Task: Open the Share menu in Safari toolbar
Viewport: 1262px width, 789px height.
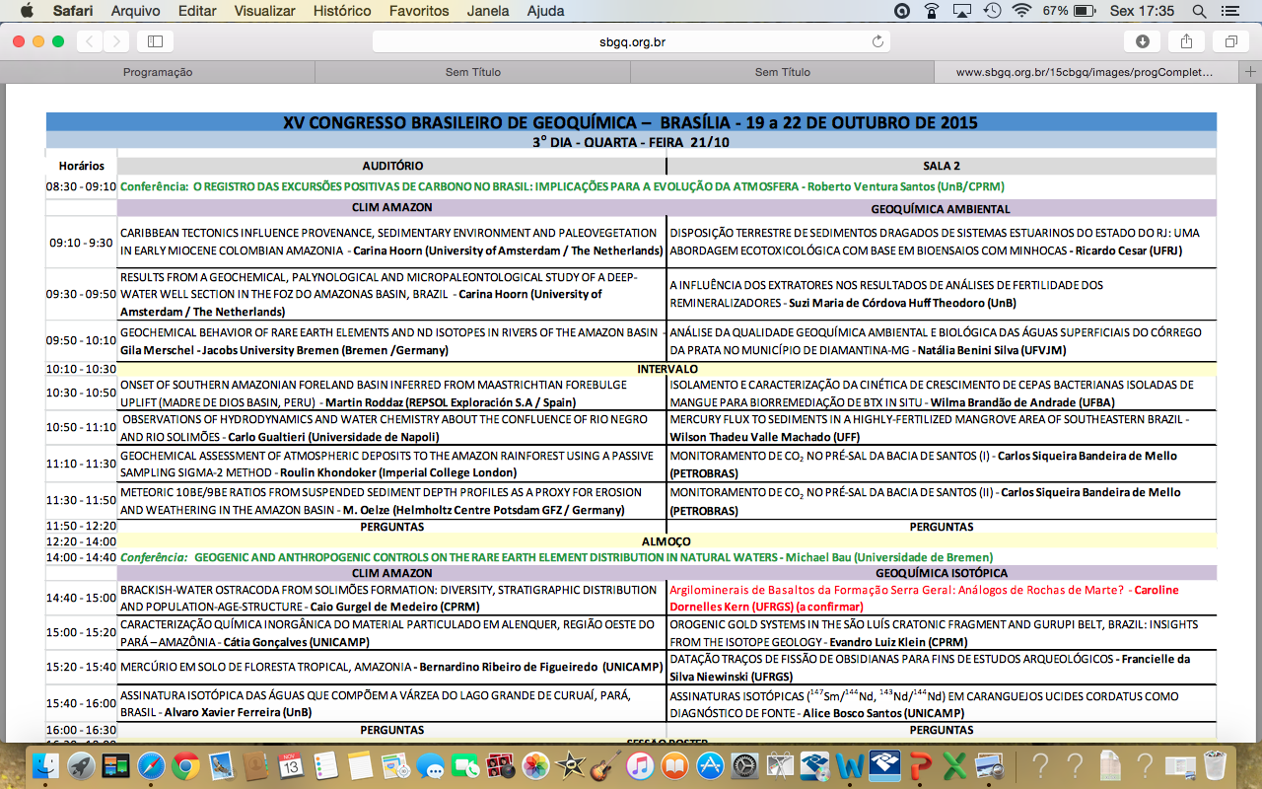Action: tap(1187, 41)
